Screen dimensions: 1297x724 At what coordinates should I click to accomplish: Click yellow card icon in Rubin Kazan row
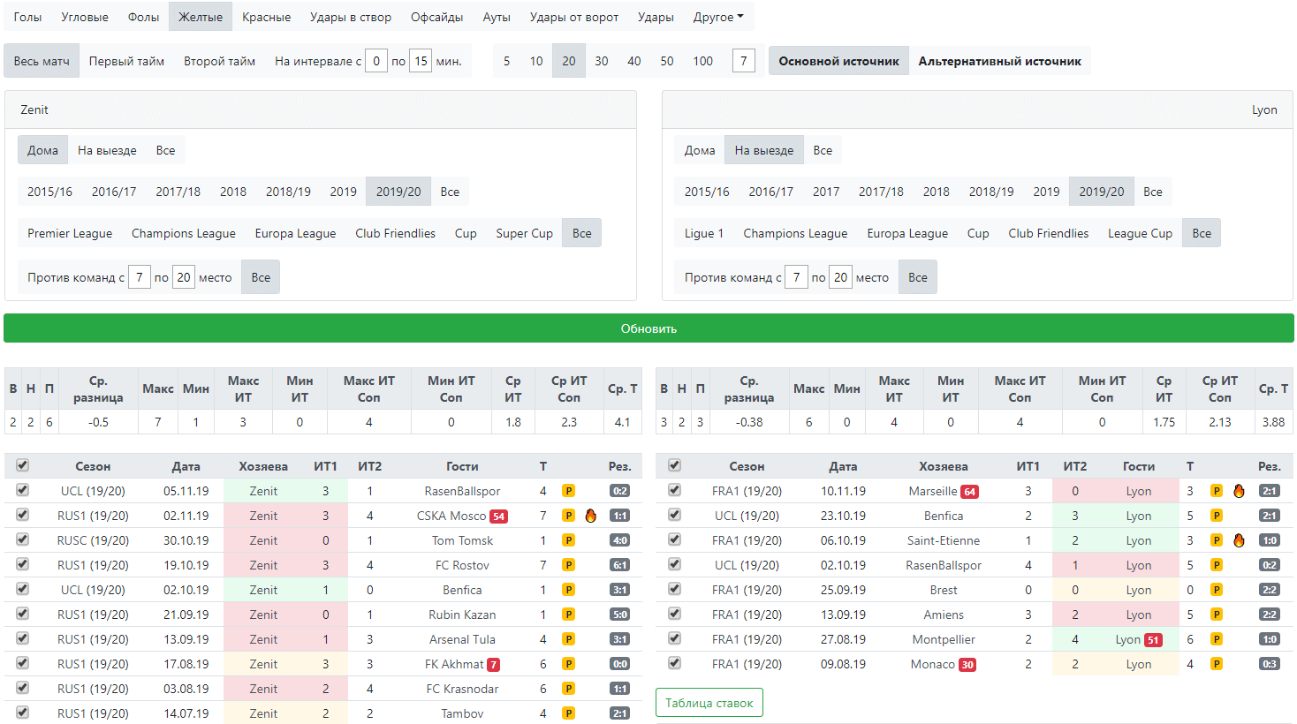click(x=569, y=615)
